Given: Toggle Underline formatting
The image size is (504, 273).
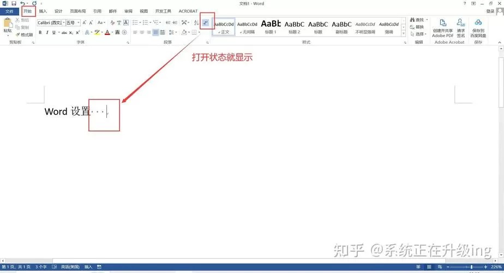Looking at the screenshot, I should click(53, 32).
